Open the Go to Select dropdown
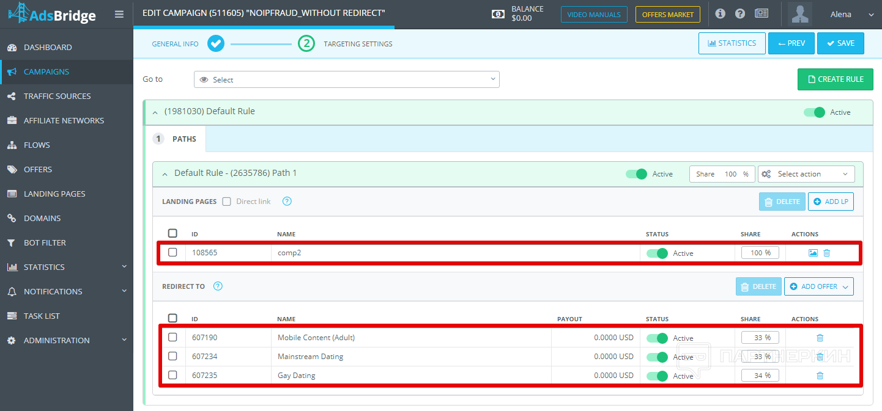Image resolution: width=882 pixels, height=411 pixels. click(347, 79)
